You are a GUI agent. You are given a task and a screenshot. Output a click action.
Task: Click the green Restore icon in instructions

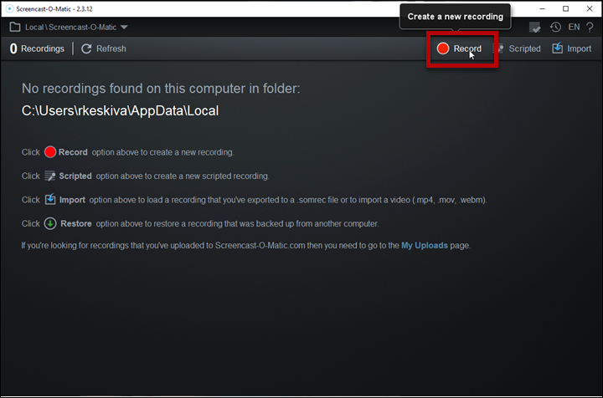(50, 223)
